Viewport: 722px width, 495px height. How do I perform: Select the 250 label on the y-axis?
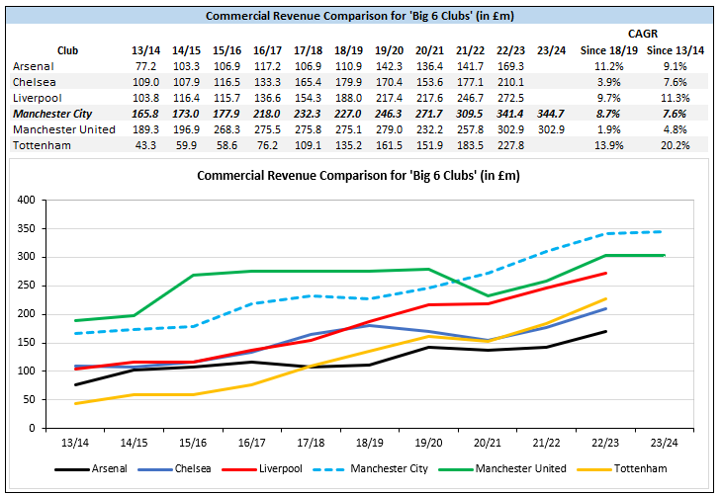pos(27,286)
